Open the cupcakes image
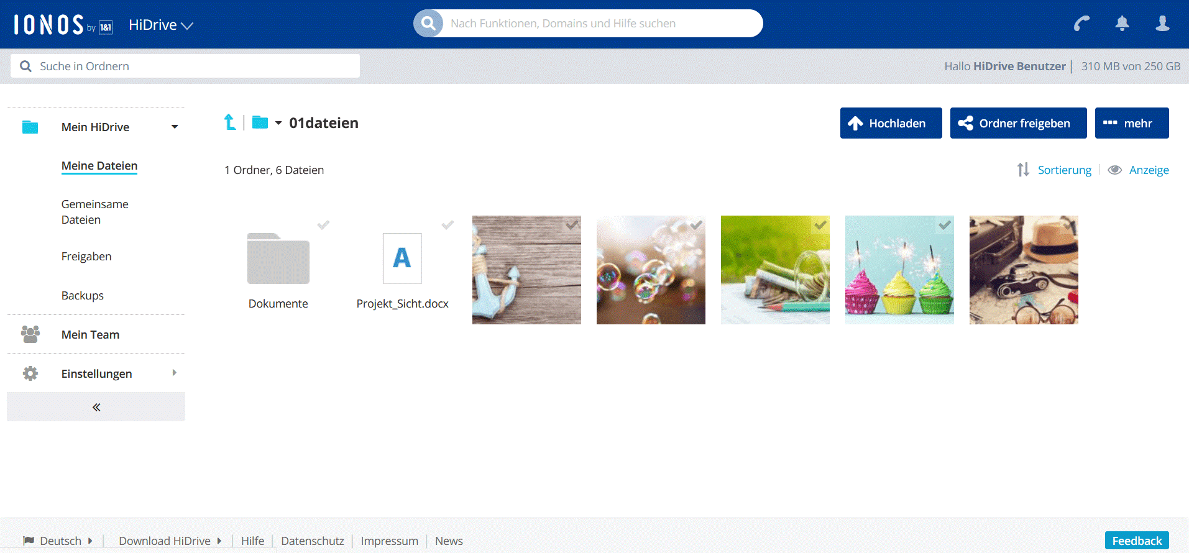1189x553 pixels. pyautogui.click(x=899, y=270)
